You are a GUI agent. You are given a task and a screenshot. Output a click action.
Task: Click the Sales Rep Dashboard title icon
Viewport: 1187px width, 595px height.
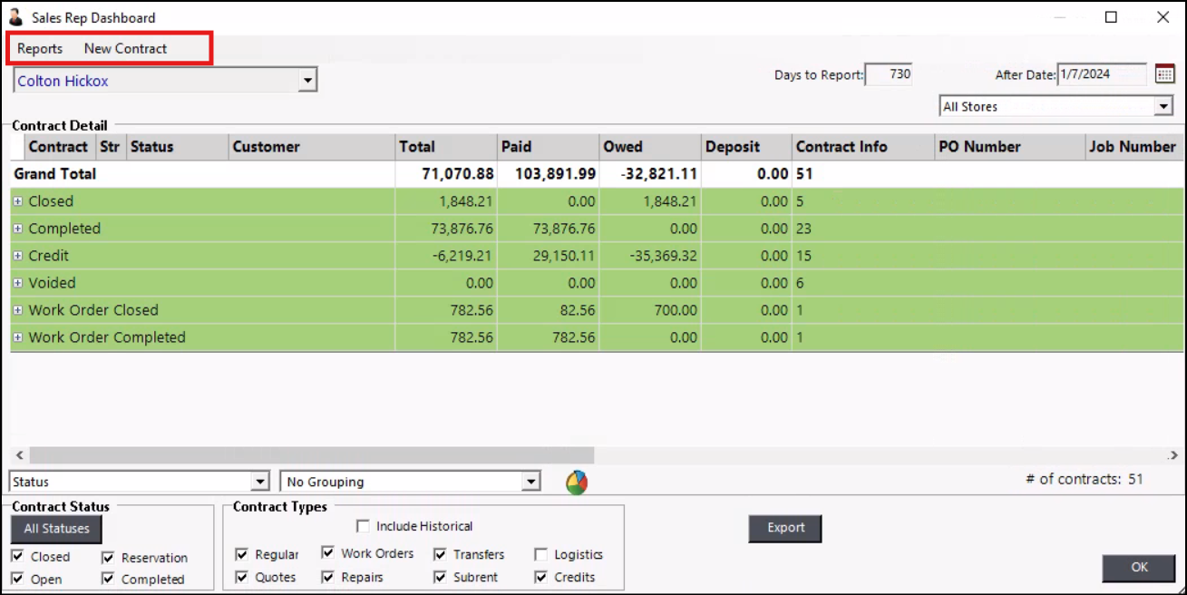coord(15,17)
